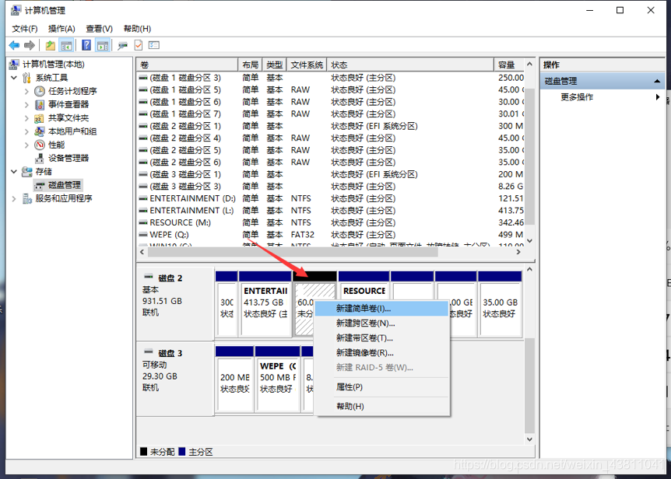The width and height of the screenshot is (671, 479).
Task: Select volume row ENTERTAINMENT (L:)
Action: [x=331, y=211]
